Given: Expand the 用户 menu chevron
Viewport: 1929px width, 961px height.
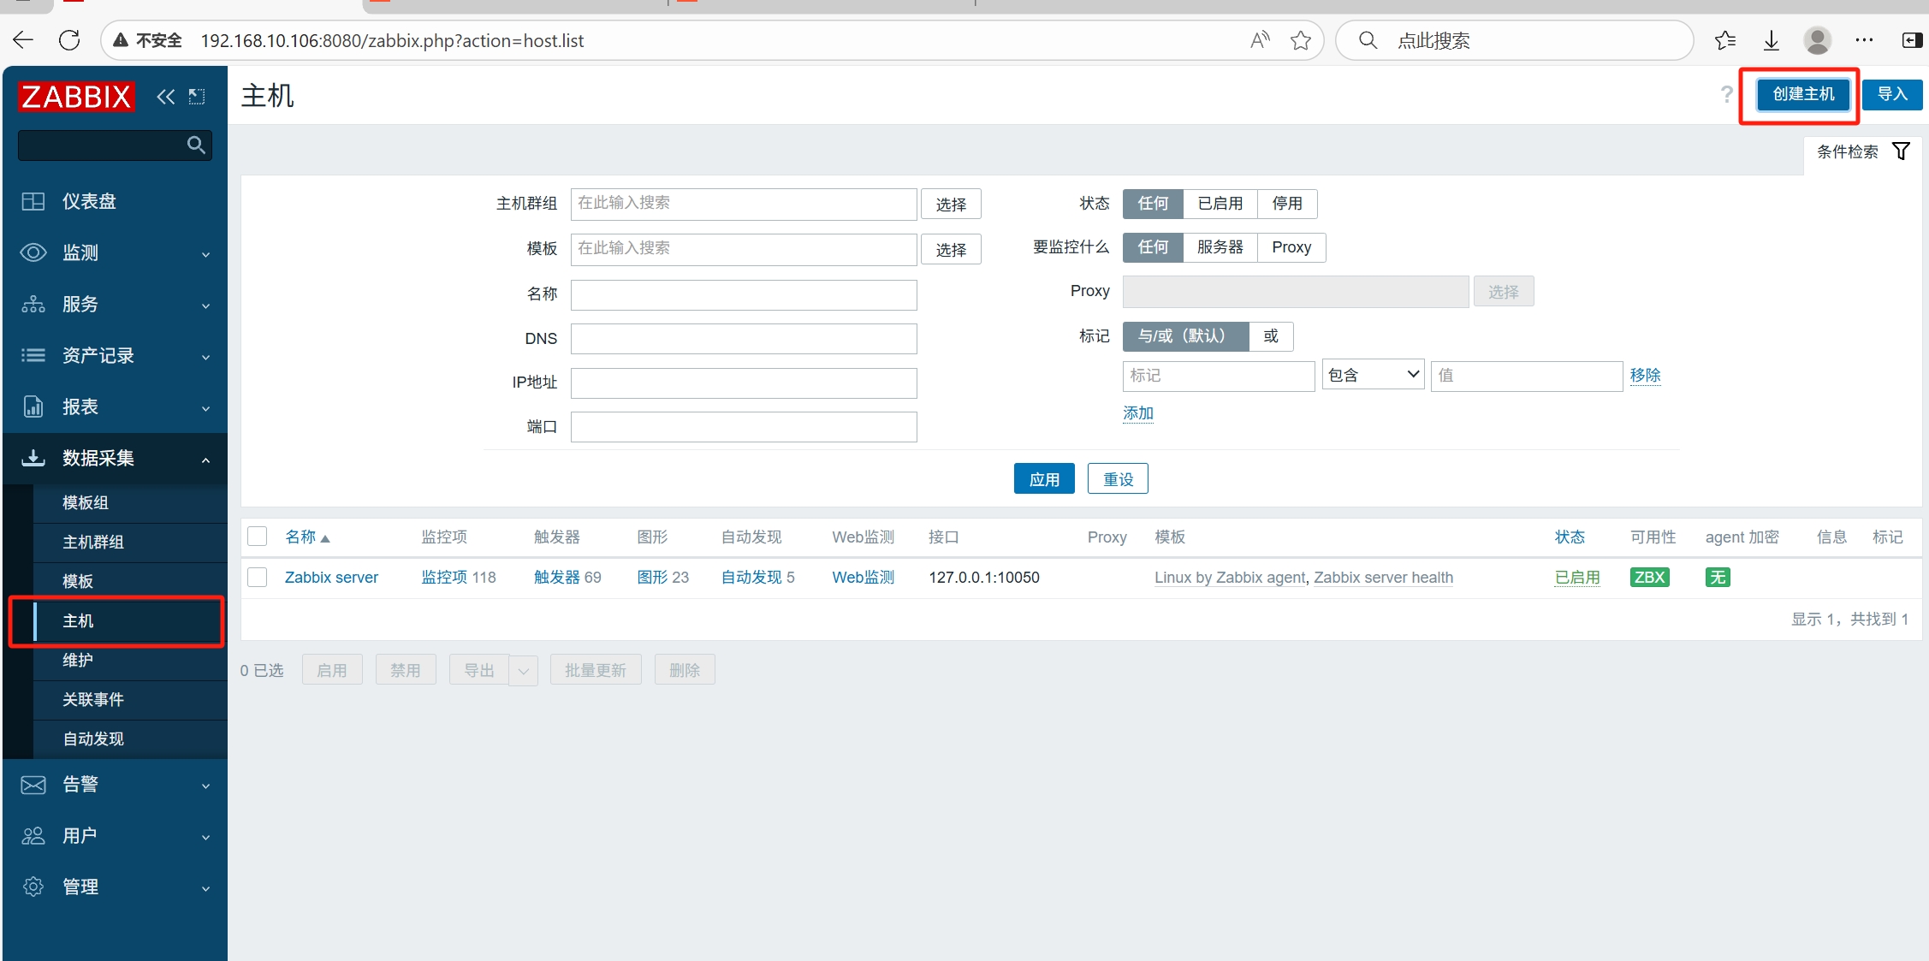Looking at the screenshot, I should pyautogui.click(x=205, y=837).
